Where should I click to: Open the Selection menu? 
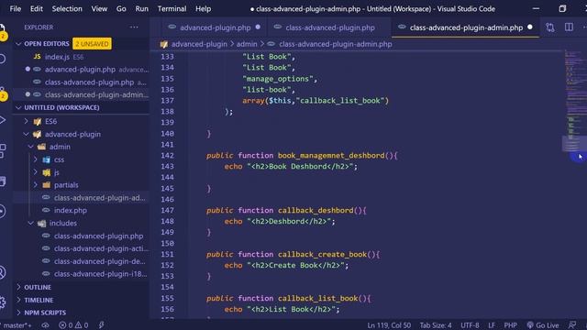tap(67, 8)
